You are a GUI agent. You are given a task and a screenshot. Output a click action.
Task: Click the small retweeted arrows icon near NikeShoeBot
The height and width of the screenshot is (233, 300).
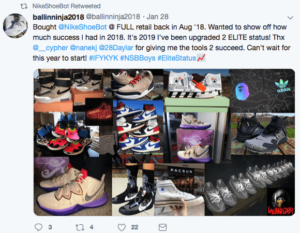(x=24, y=6)
